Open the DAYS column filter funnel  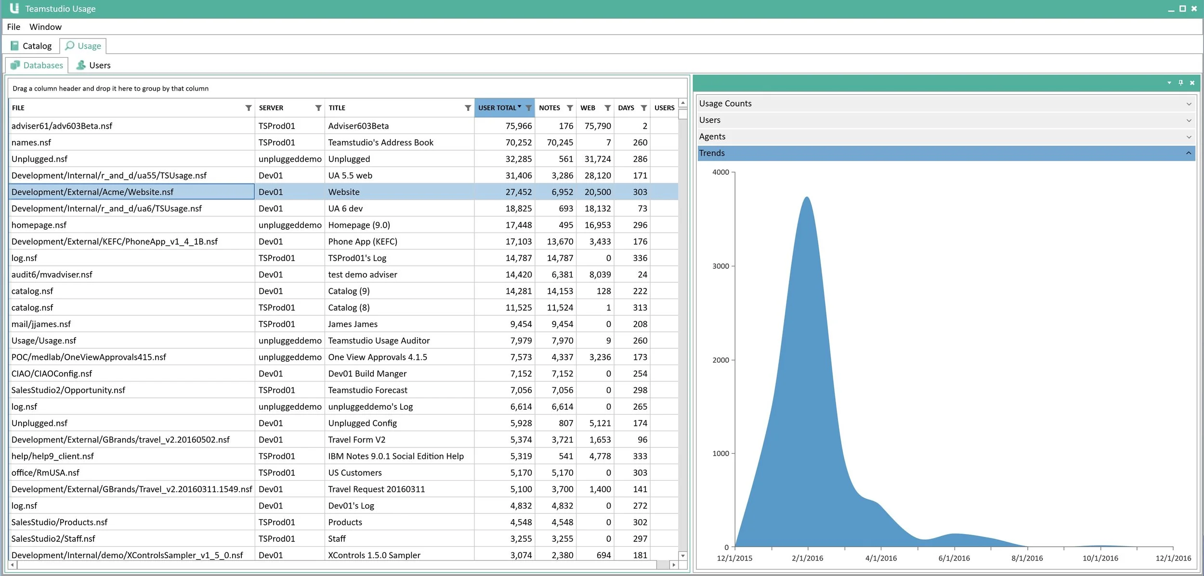644,108
